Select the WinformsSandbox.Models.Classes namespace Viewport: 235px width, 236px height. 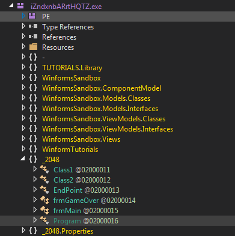tap(96, 98)
